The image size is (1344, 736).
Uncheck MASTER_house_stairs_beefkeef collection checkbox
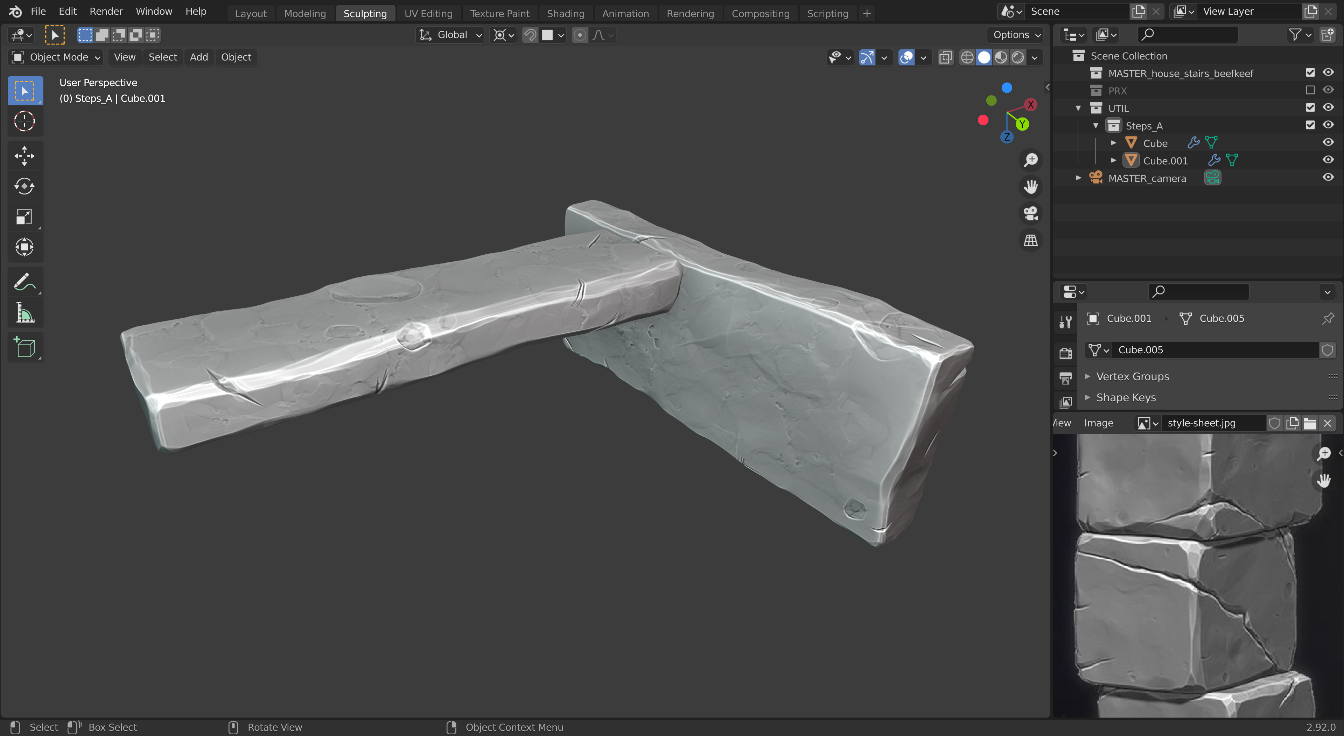coord(1310,72)
